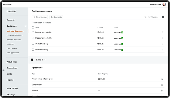
Task: Click Annex 1 row text
Action: pos(35,91)
